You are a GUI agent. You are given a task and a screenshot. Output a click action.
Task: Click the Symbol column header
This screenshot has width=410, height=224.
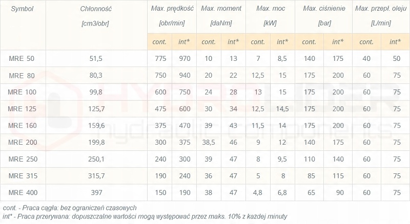22,9
